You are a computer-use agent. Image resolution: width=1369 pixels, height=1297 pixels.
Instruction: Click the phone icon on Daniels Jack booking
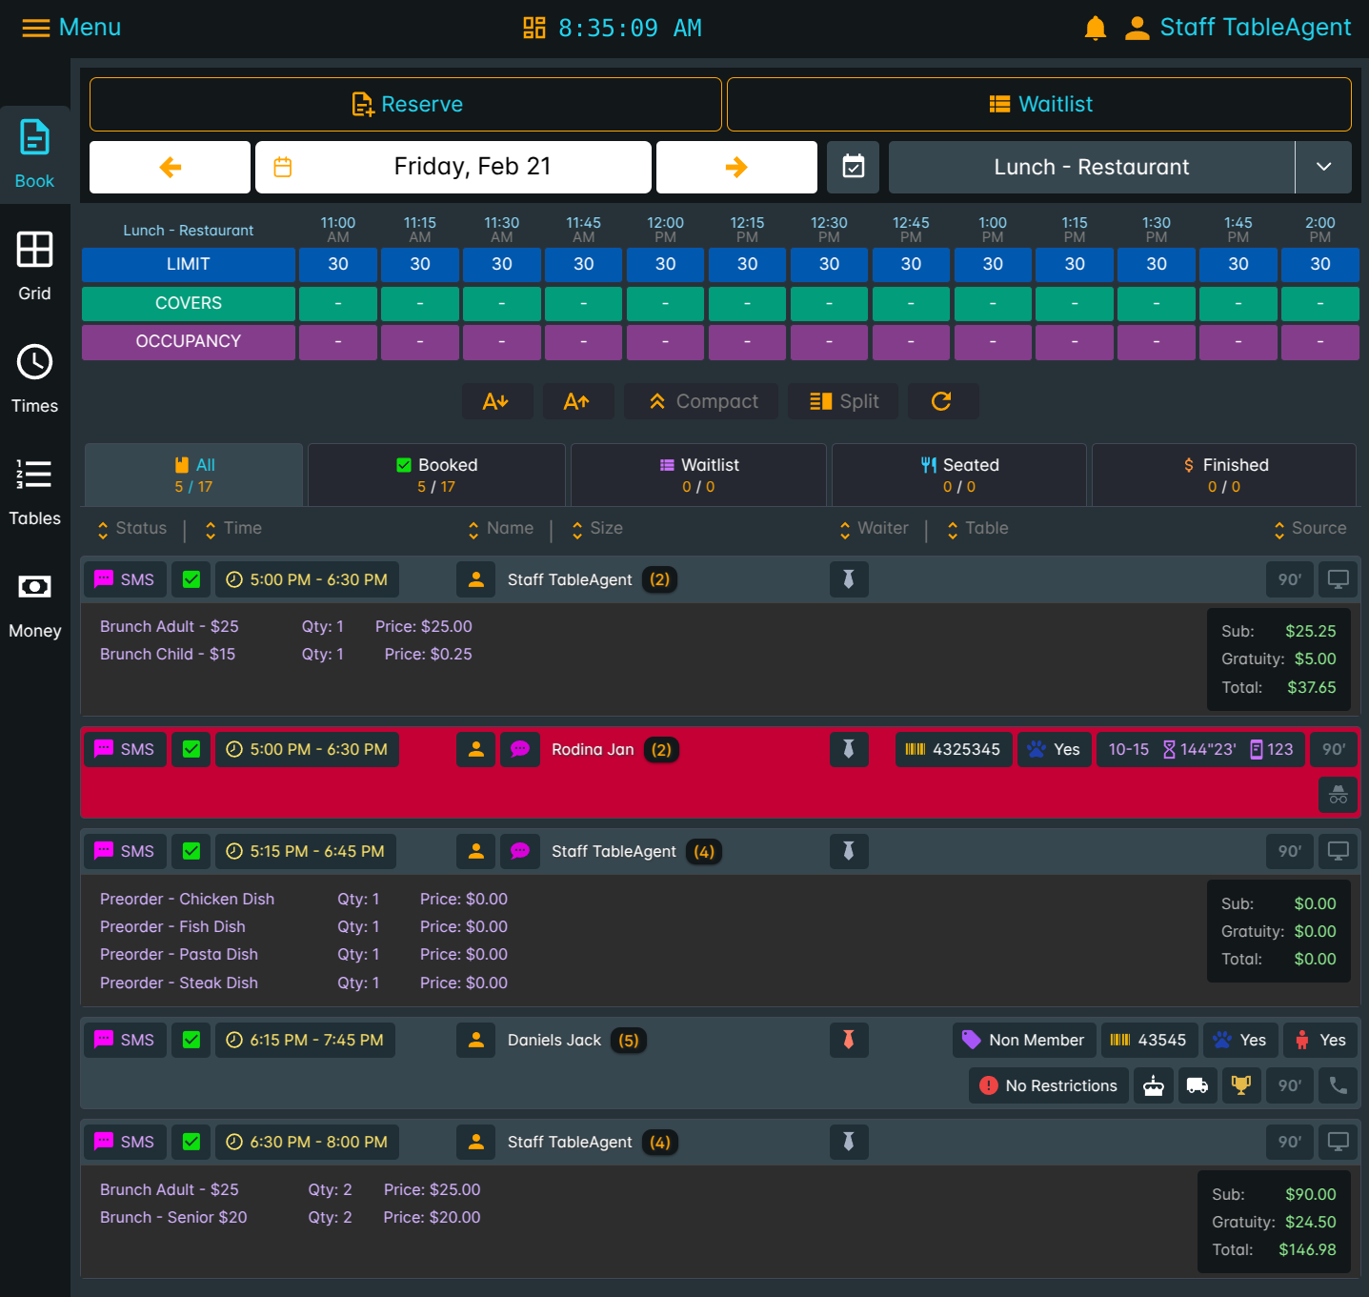tap(1338, 1085)
